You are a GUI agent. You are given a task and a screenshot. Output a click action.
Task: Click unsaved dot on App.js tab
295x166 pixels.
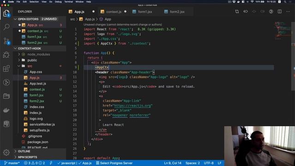coord(93,12)
